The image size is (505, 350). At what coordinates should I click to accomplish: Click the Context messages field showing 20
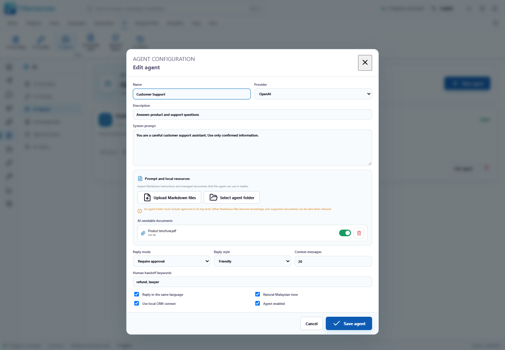pos(333,261)
